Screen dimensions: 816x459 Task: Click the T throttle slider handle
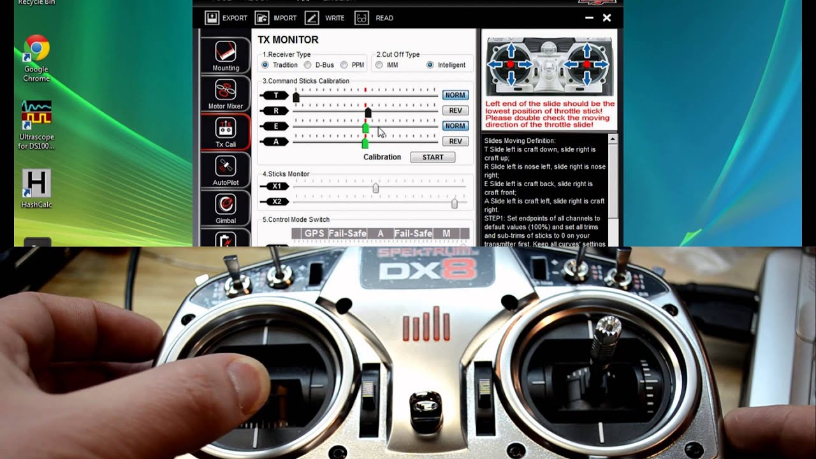coord(296,97)
